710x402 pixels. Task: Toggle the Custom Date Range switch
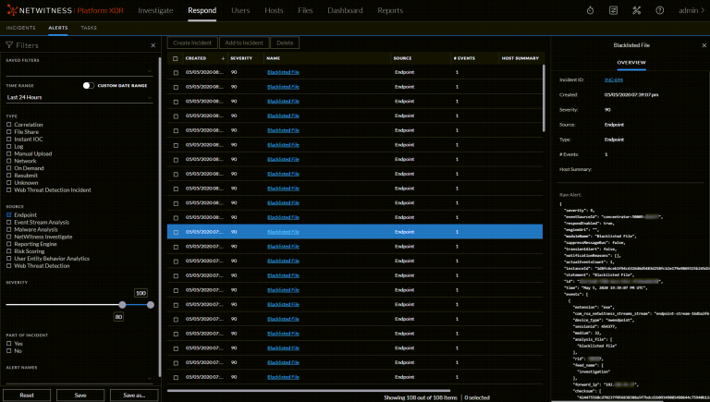point(89,85)
